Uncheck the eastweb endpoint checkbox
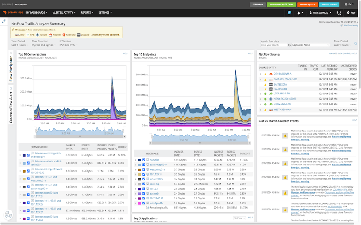Image resolution: width=361 pixels, height=225 pixels. [144, 193]
